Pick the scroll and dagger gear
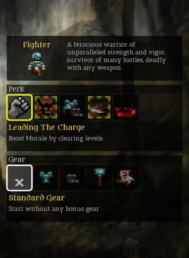This screenshot has height=258, width=189. coord(126,178)
